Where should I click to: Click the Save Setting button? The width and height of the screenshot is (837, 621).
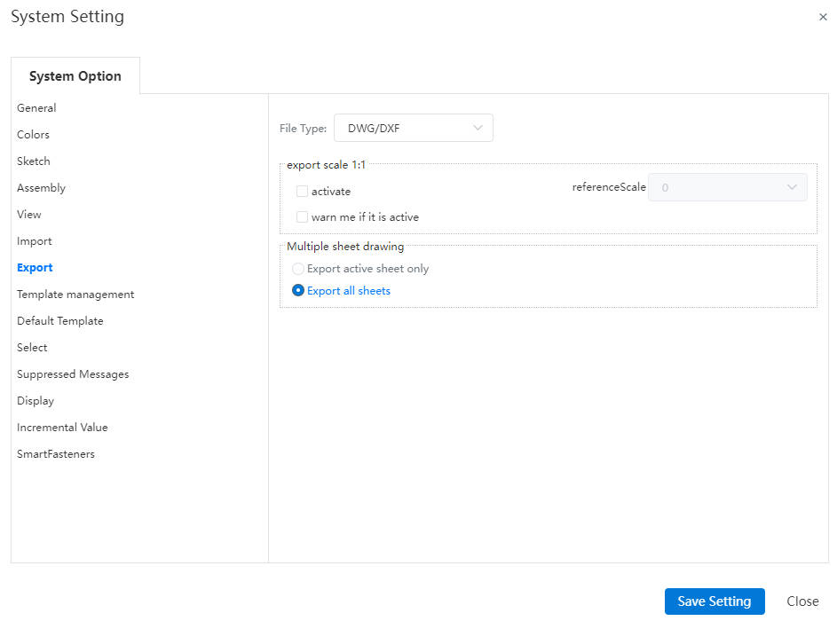click(715, 601)
